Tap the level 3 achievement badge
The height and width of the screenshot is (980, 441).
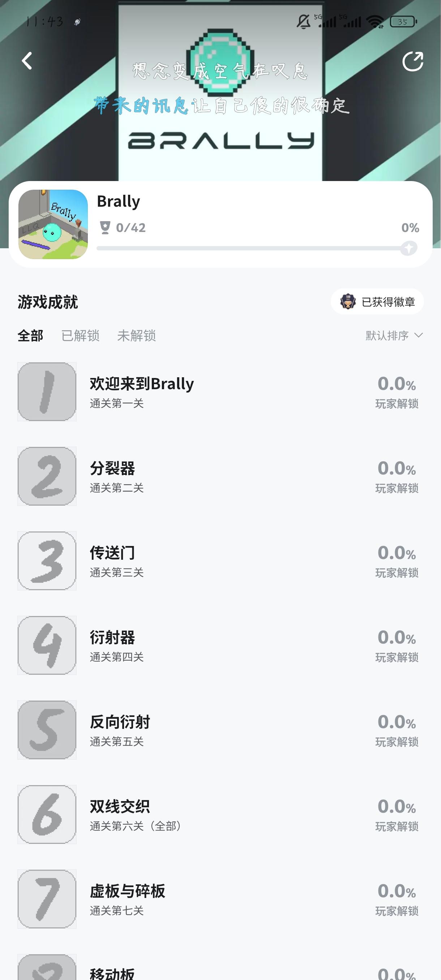(x=47, y=561)
